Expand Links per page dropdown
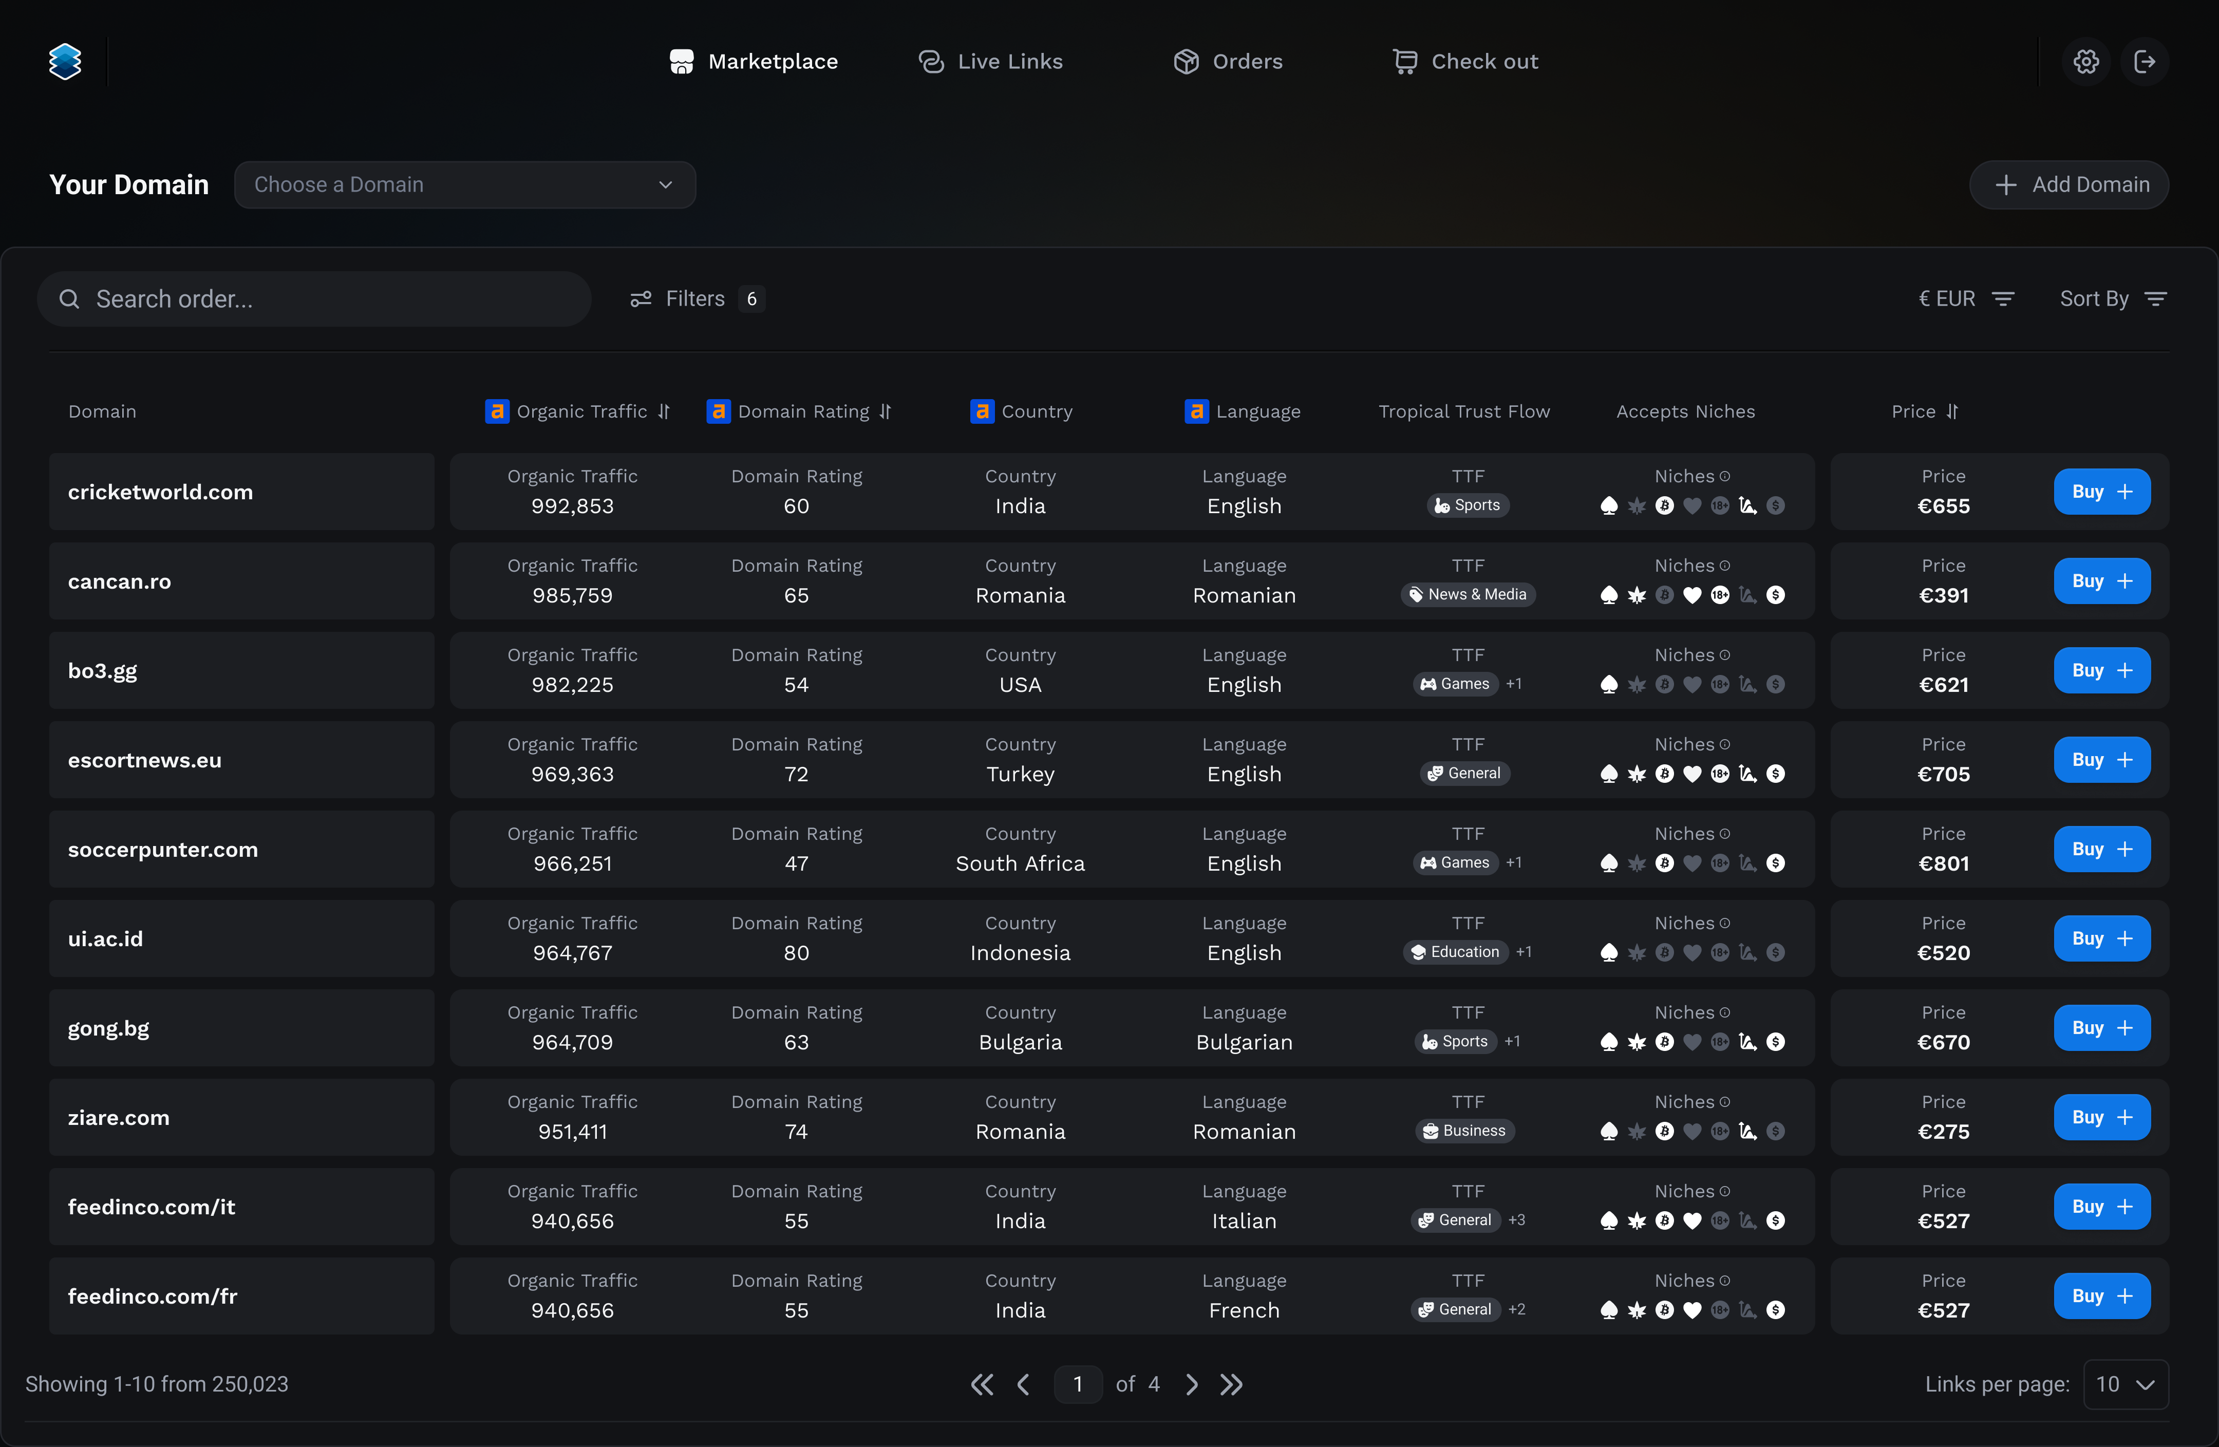The image size is (2219, 1447). click(2125, 1384)
